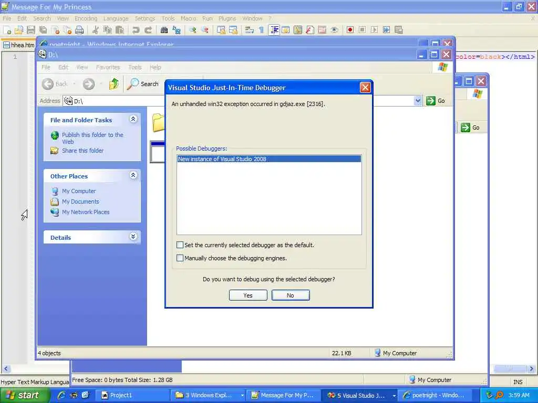This screenshot has height=403, width=538.
Task: Click Open file icon in Notepad++ toolbar
Action: 19,30
